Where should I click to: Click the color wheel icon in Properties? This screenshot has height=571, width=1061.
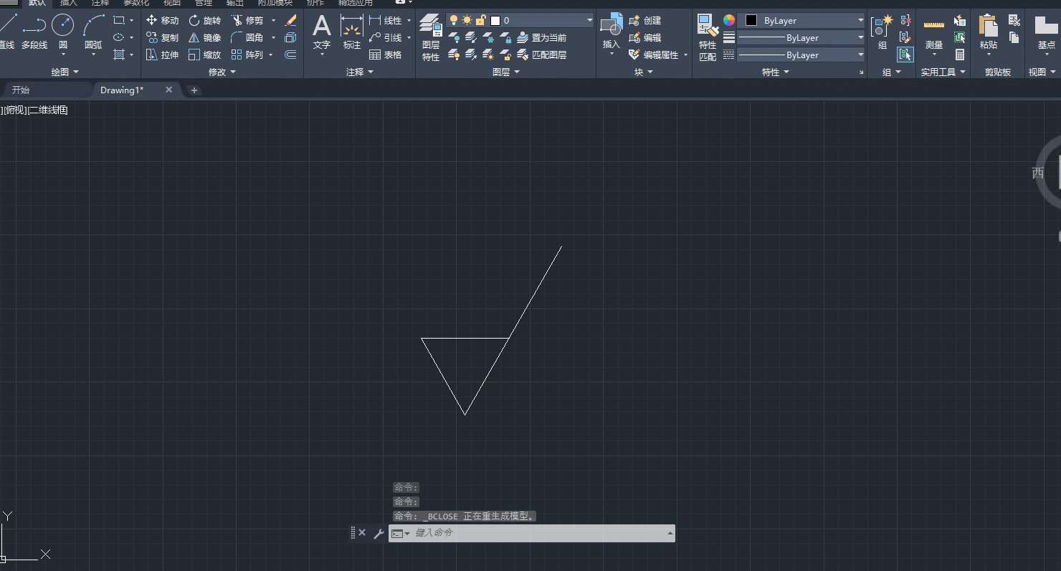(729, 20)
